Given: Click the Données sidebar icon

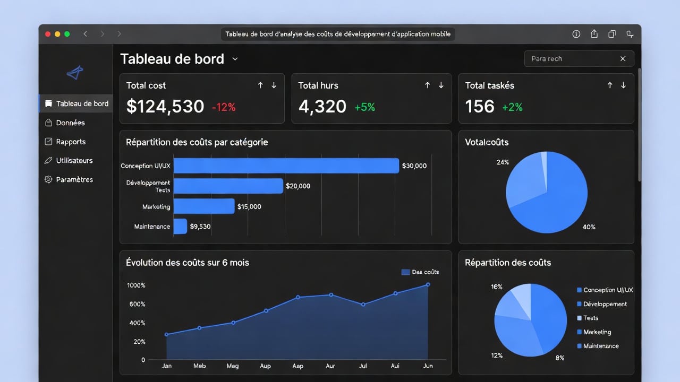Looking at the screenshot, I should [x=49, y=123].
